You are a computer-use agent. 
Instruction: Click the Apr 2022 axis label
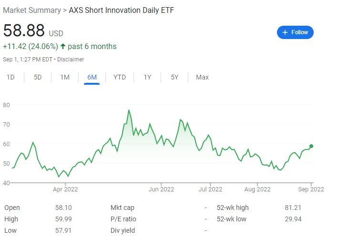pos(65,189)
